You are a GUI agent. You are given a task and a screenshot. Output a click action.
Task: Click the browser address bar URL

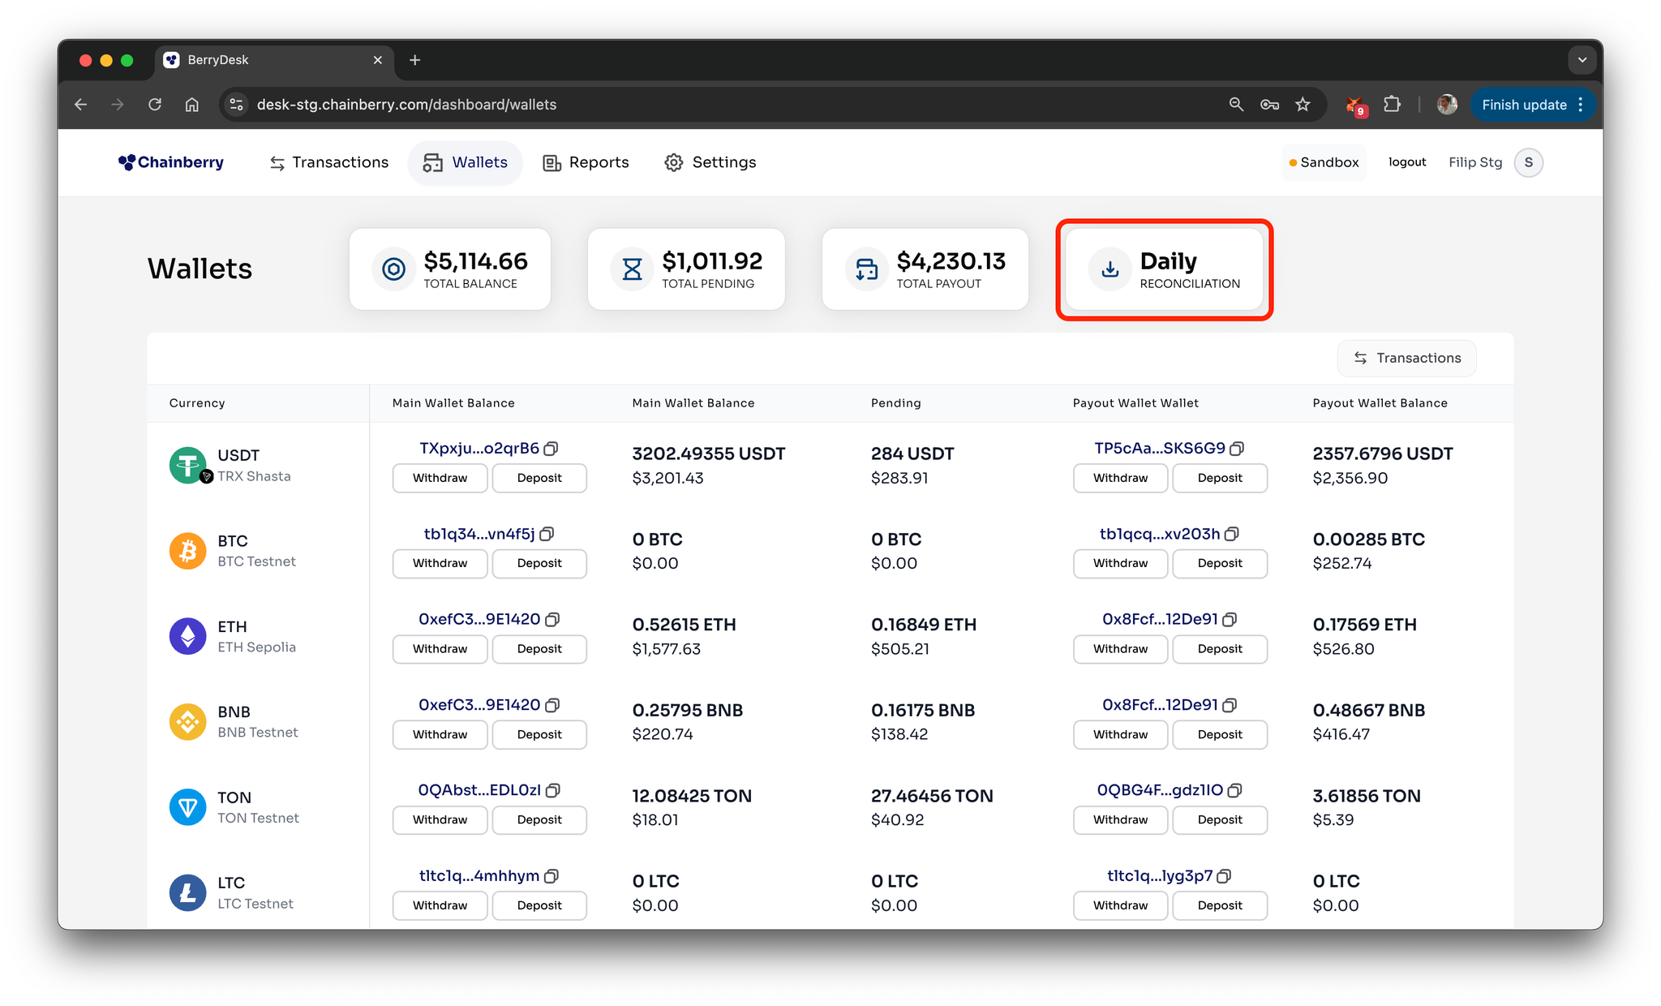[406, 105]
